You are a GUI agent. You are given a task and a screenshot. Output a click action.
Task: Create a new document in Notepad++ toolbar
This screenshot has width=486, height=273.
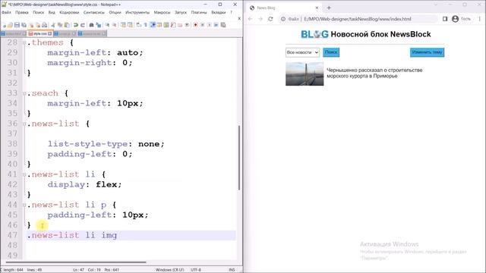pyautogui.click(x=5, y=25)
